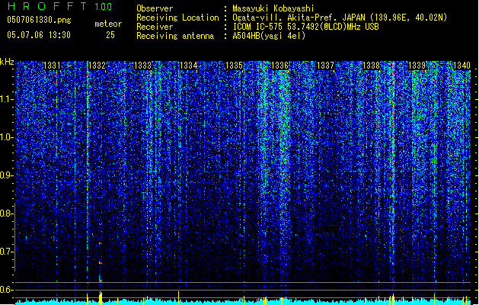Screen dimensions: 479x305
Task: Click the 0.8 kHz axis label
Action: coord(6,213)
